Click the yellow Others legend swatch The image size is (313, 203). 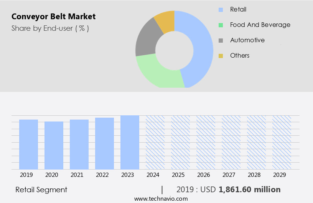click(221, 56)
